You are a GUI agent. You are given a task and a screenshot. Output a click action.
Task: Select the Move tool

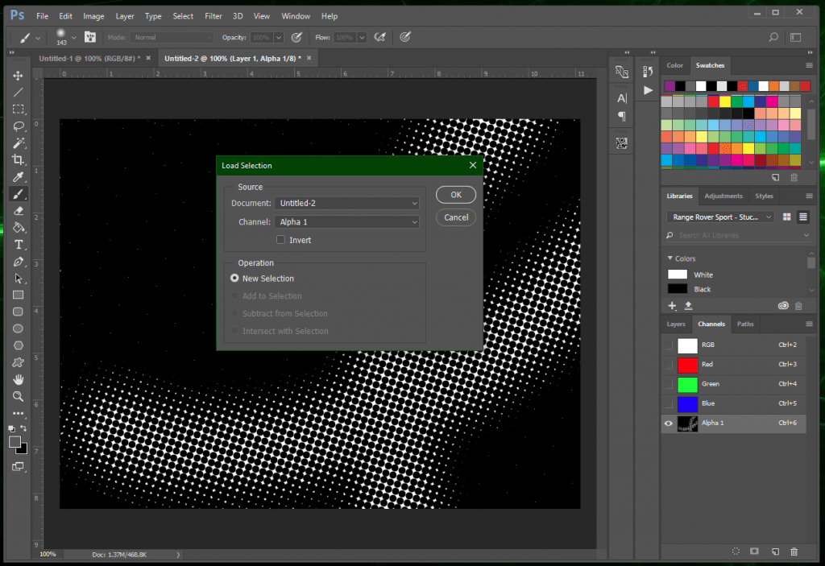18,75
